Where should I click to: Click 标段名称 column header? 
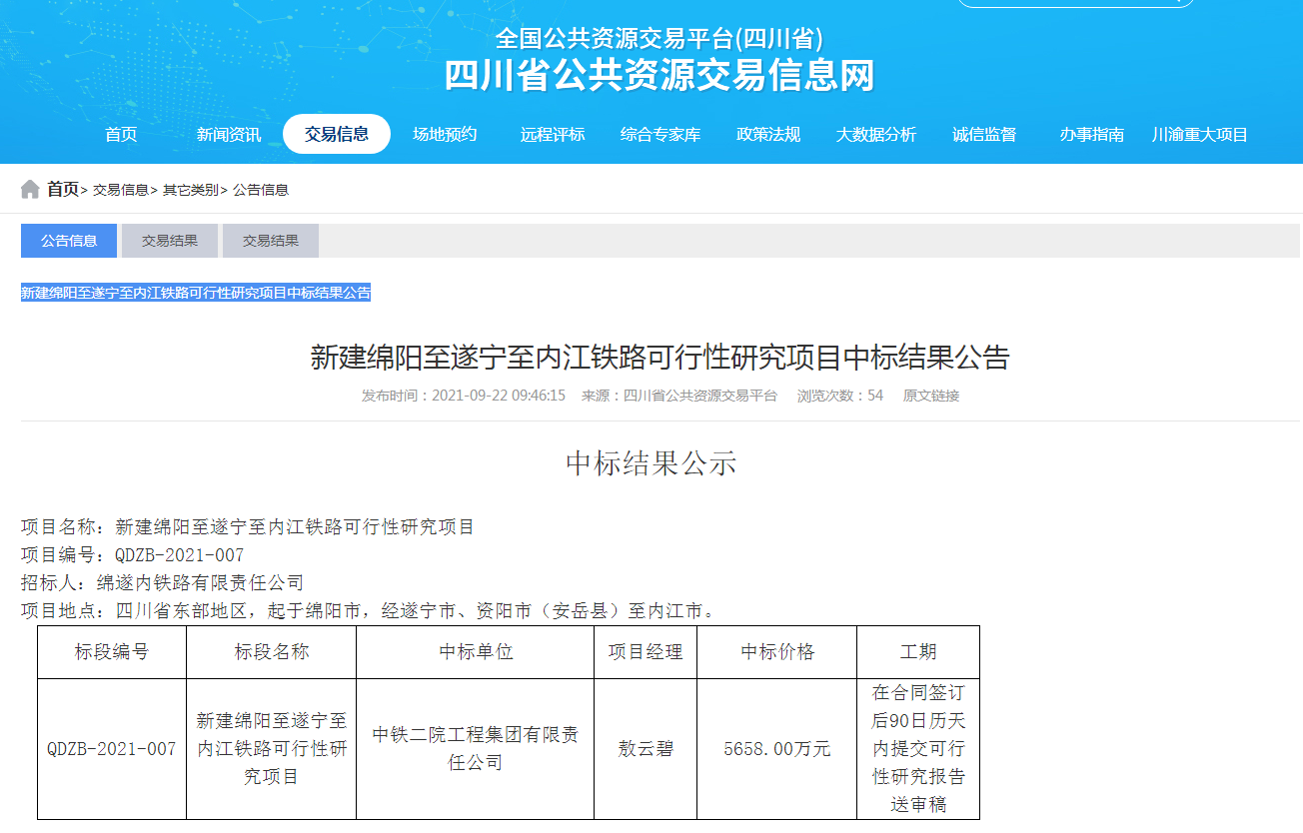[272, 652]
